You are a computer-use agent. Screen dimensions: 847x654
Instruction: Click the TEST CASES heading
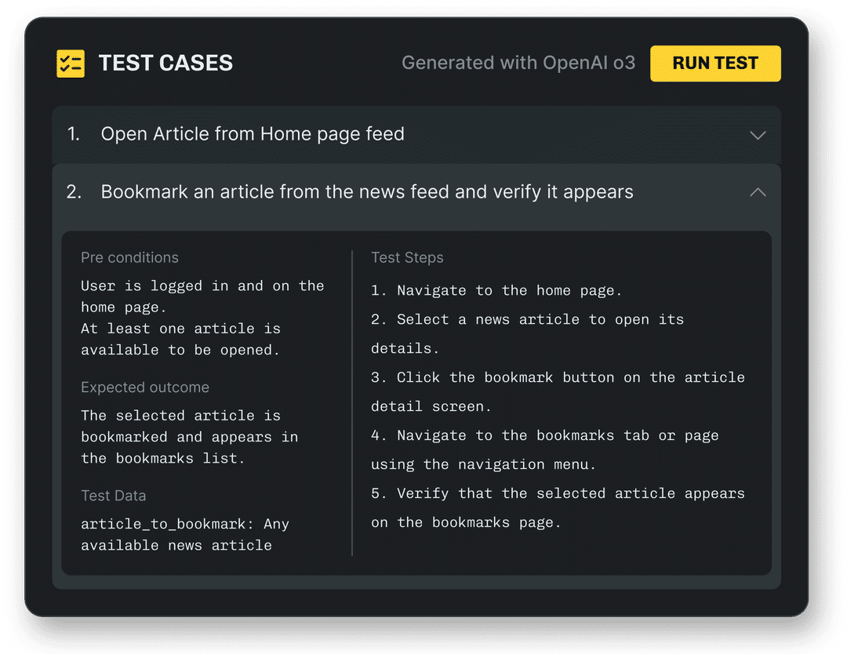(165, 64)
